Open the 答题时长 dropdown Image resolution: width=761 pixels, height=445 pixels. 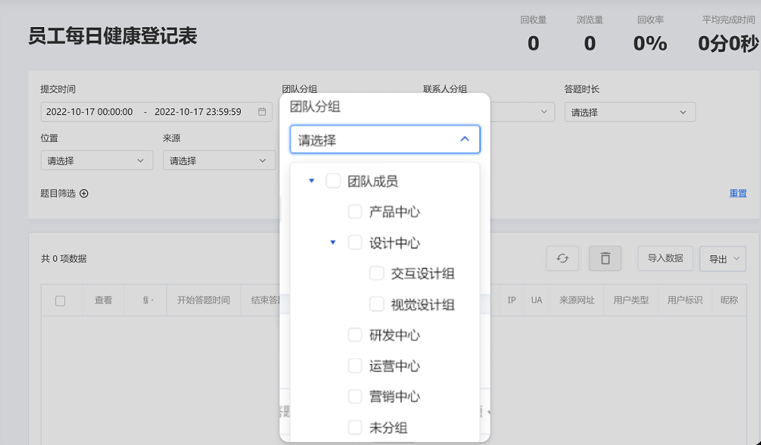pos(630,112)
